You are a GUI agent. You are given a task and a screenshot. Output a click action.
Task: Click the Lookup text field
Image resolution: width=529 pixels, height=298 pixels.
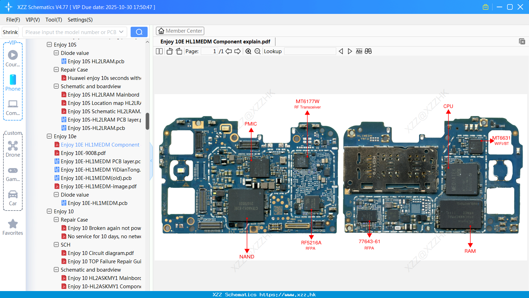click(x=310, y=51)
